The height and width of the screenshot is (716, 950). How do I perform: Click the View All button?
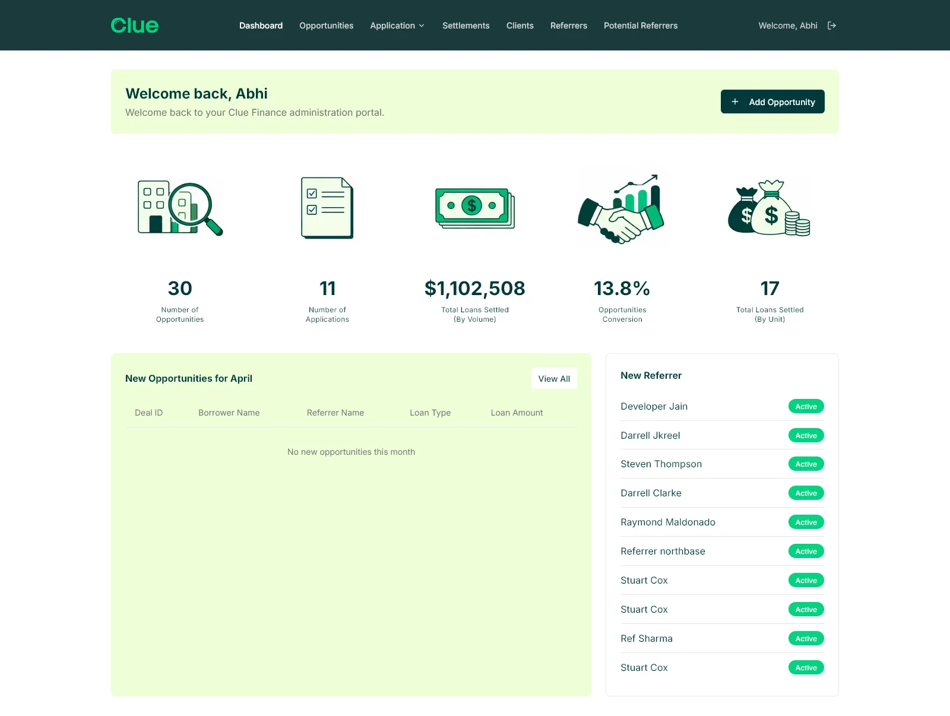[554, 378]
